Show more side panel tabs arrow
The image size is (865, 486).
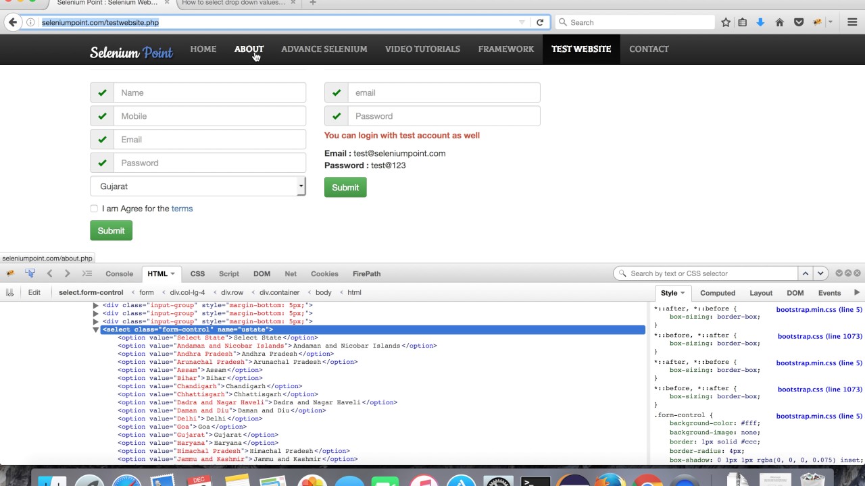click(x=857, y=293)
